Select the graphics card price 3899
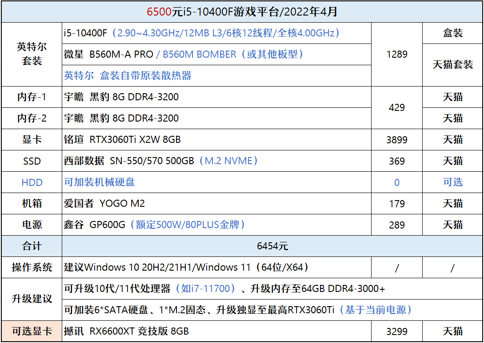 [x=396, y=140]
